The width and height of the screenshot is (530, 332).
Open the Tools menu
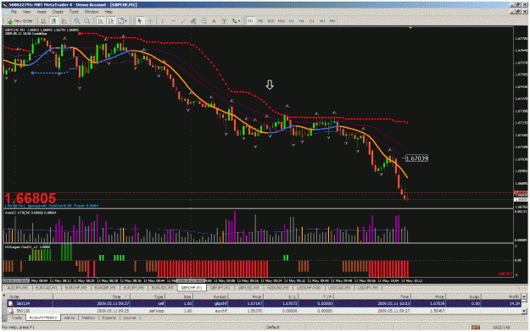(x=74, y=12)
